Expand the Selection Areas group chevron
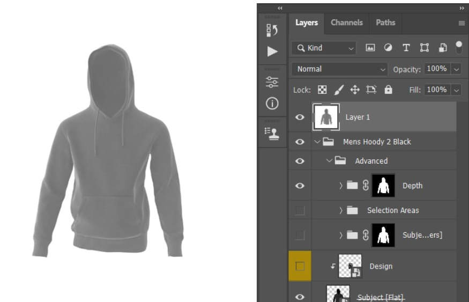The height and width of the screenshot is (302, 469). (341, 210)
